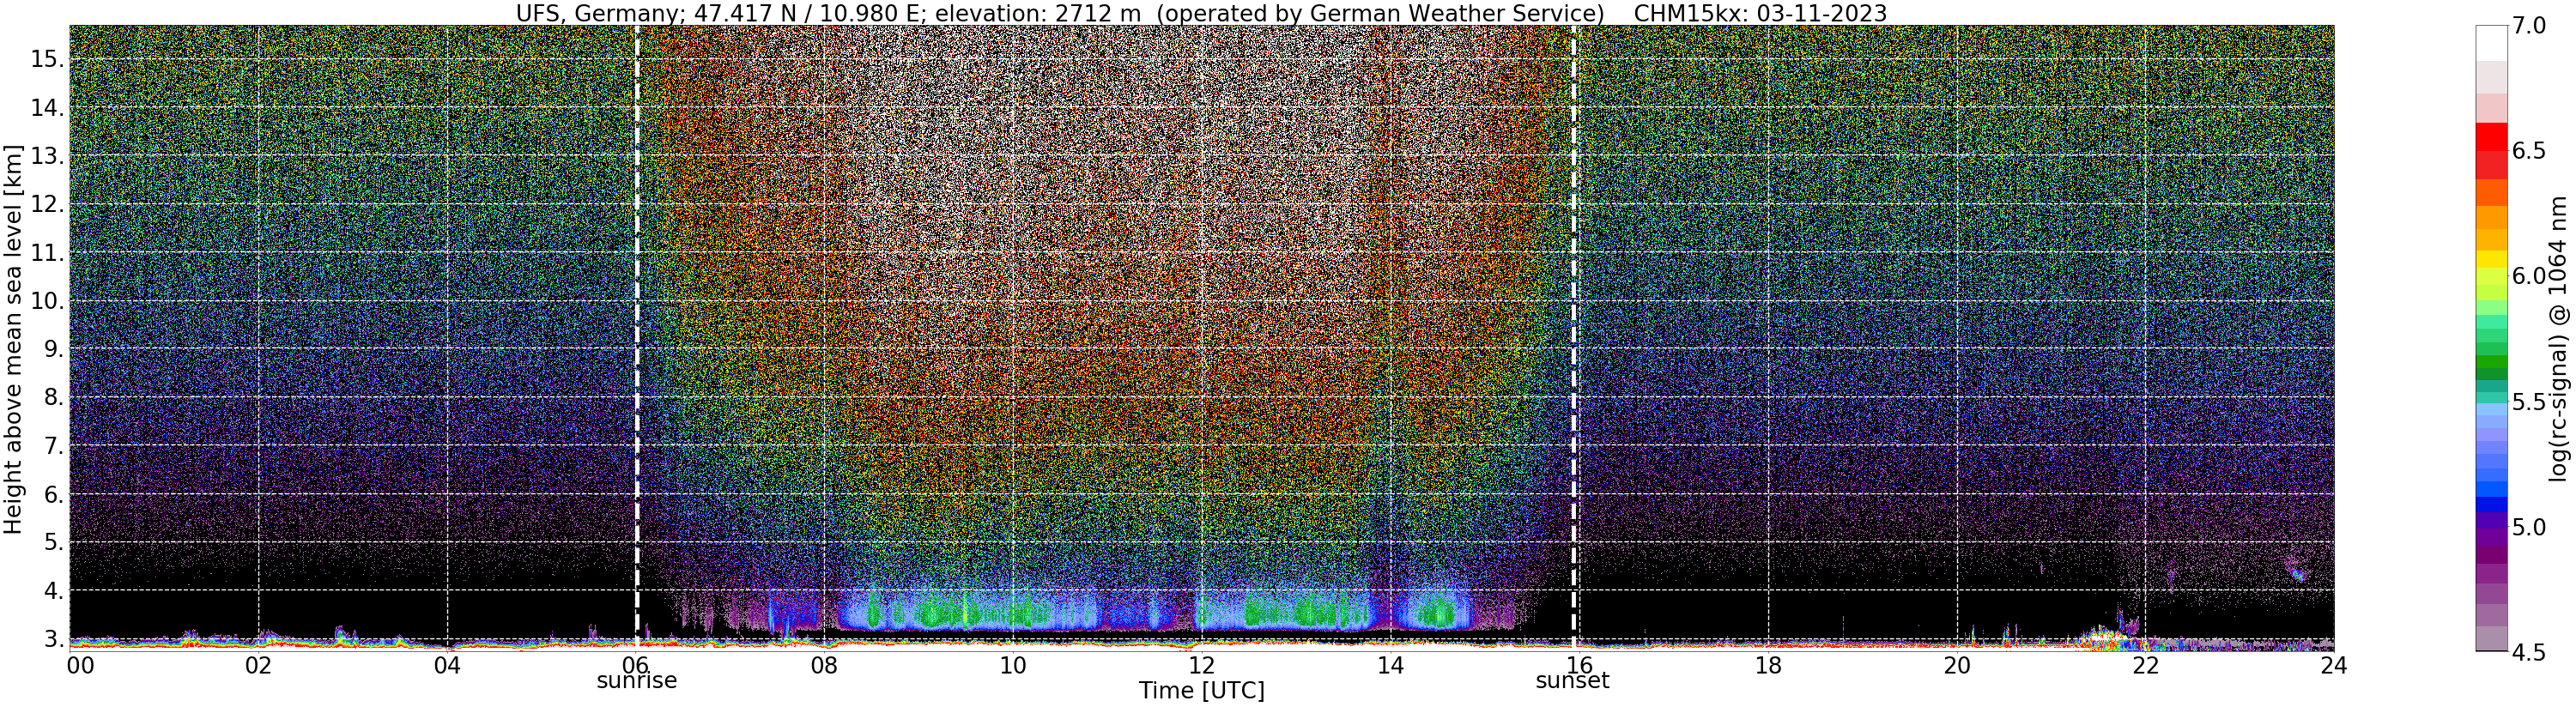Click the x-axis tick label '12'
2576x707 pixels.
1201,665
